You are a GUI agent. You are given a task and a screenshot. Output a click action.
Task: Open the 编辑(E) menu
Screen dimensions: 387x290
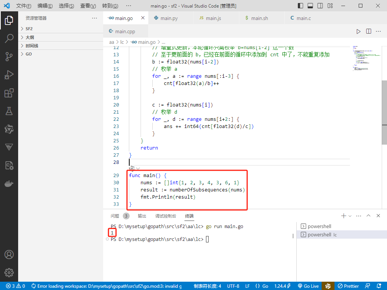pos(45,6)
